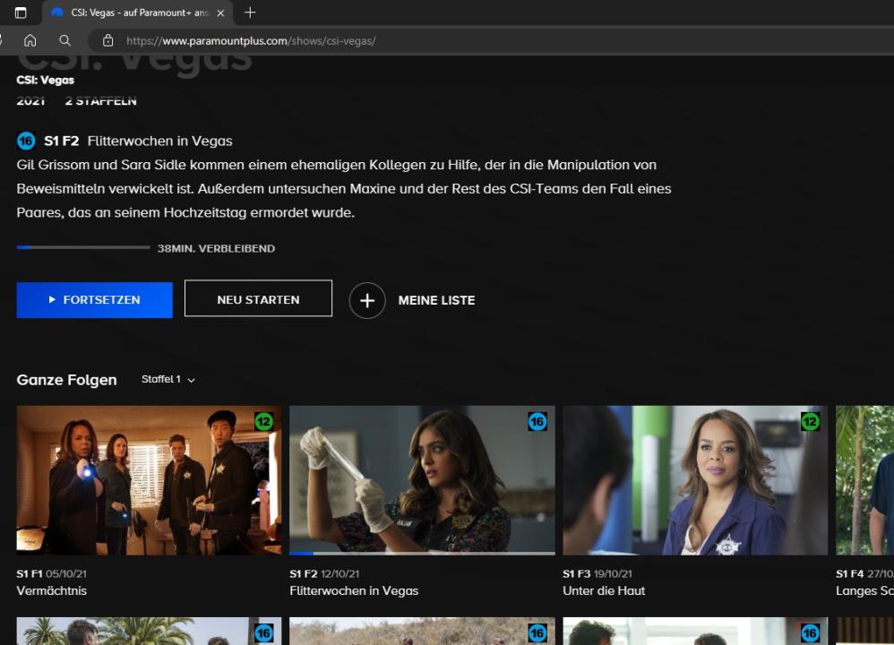Viewport: 894px width, 645px height.
Task: Click the 12 rating badge on Vermächtnis thumbnail
Action: click(x=264, y=422)
